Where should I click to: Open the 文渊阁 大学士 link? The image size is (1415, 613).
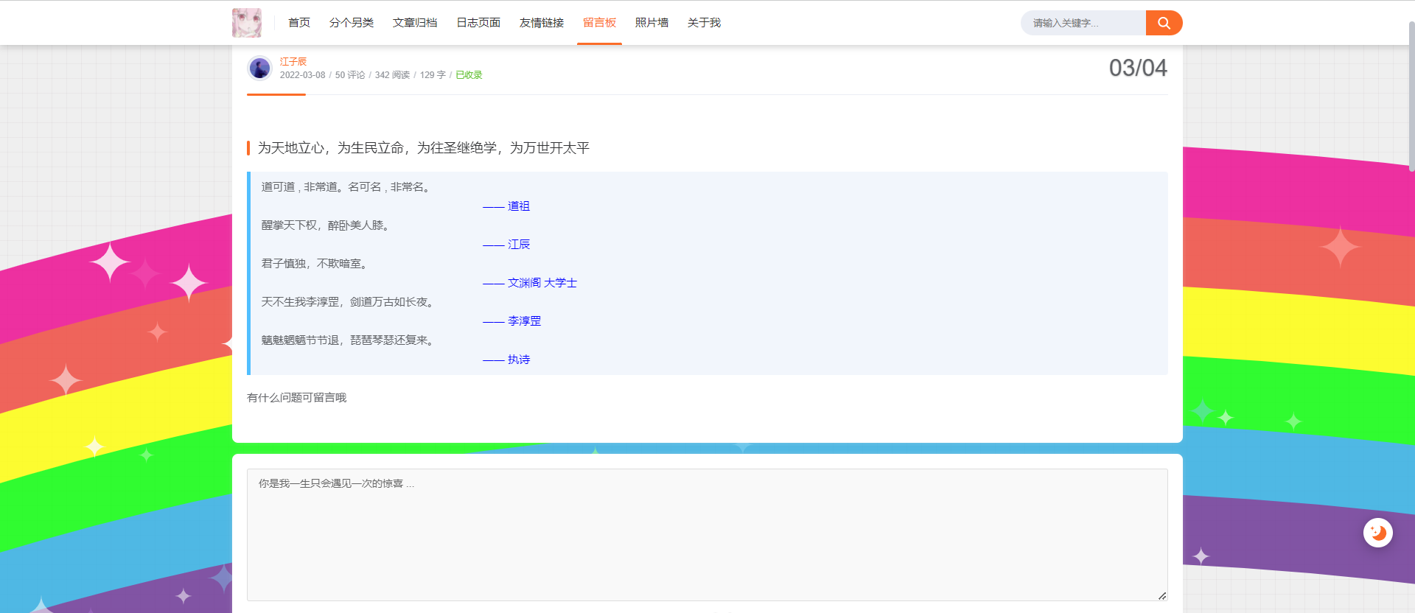[x=542, y=283]
